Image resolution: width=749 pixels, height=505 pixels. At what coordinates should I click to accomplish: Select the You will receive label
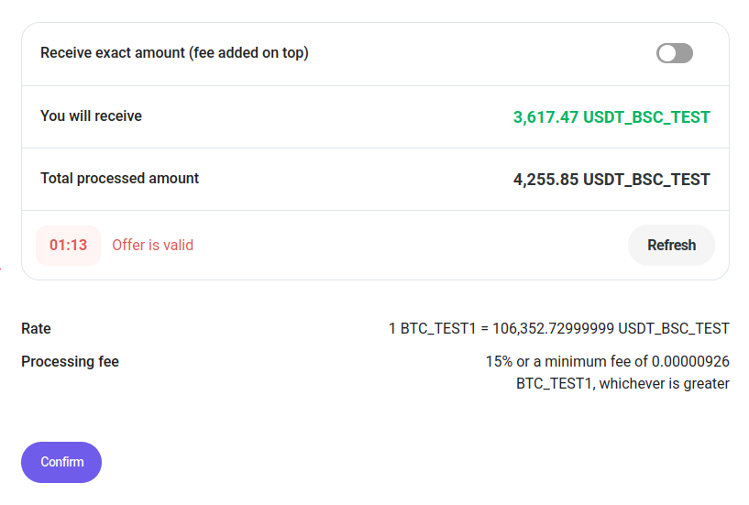[x=91, y=116]
